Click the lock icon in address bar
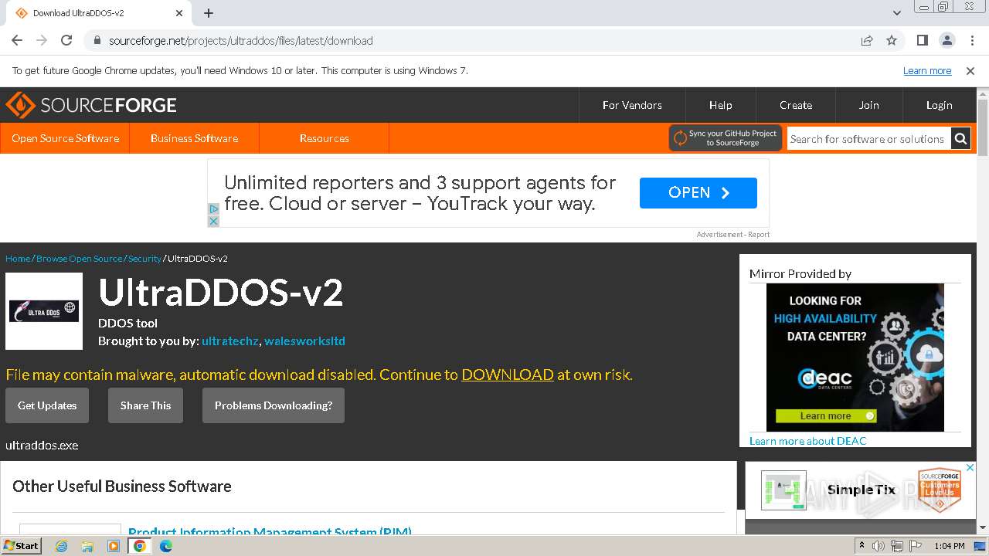989x556 pixels. tap(97, 40)
